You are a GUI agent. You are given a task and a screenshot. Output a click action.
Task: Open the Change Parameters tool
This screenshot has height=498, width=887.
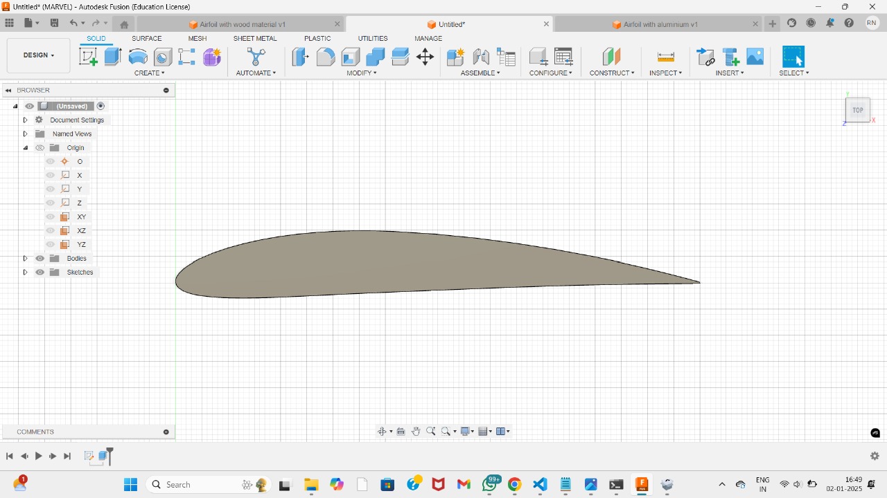tap(564, 57)
